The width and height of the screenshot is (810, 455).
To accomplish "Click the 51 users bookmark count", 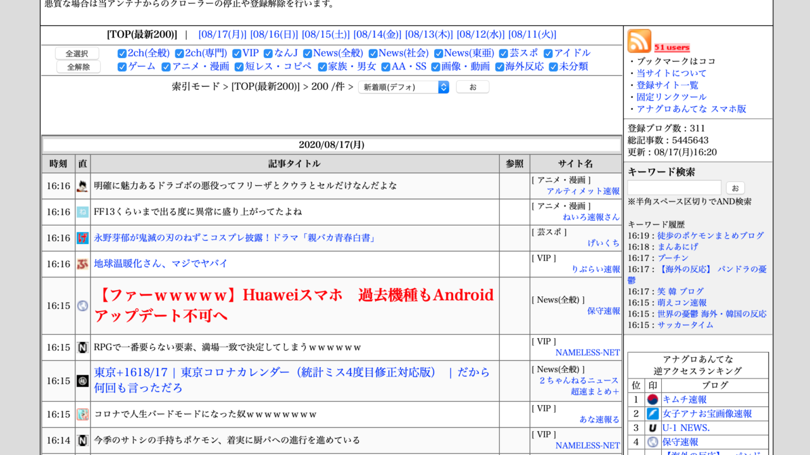I will tap(672, 47).
